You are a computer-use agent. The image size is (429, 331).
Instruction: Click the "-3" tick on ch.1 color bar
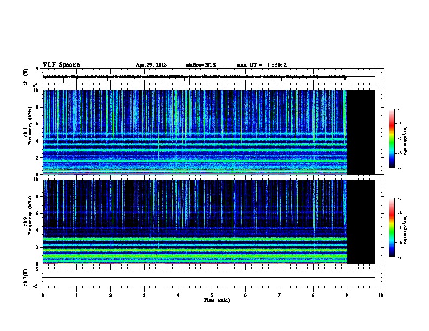[x=399, y=109]
